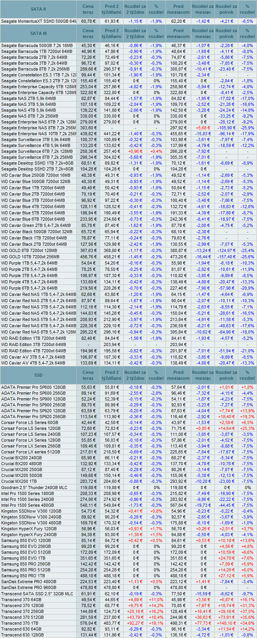This screenshot has width=257, height=638.
Task: Click the Transcend SATA SSD 2.5" 32GB MLC name
Action: [x=37, y=594]
